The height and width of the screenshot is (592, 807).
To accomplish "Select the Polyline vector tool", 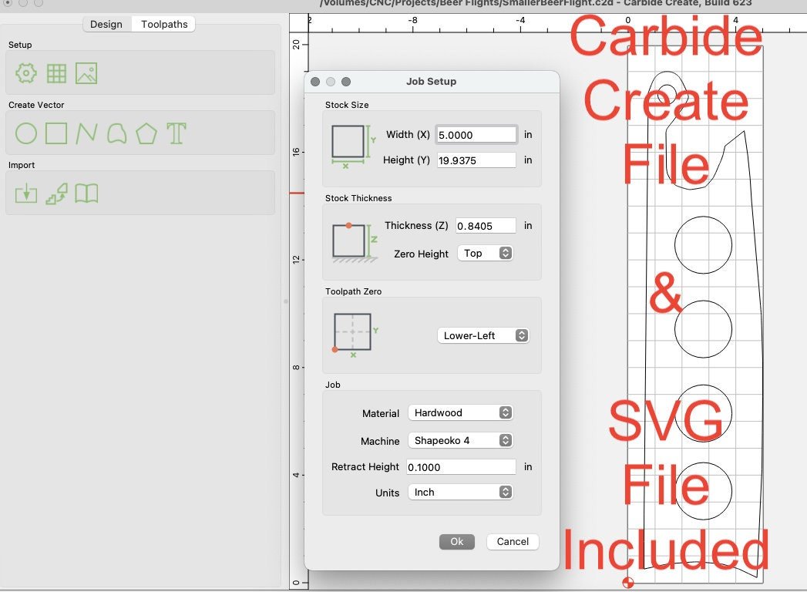I will coord(86,133).
